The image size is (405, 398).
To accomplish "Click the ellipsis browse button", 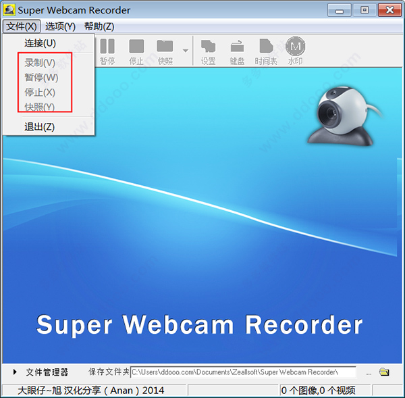I will tap(369, 373).
